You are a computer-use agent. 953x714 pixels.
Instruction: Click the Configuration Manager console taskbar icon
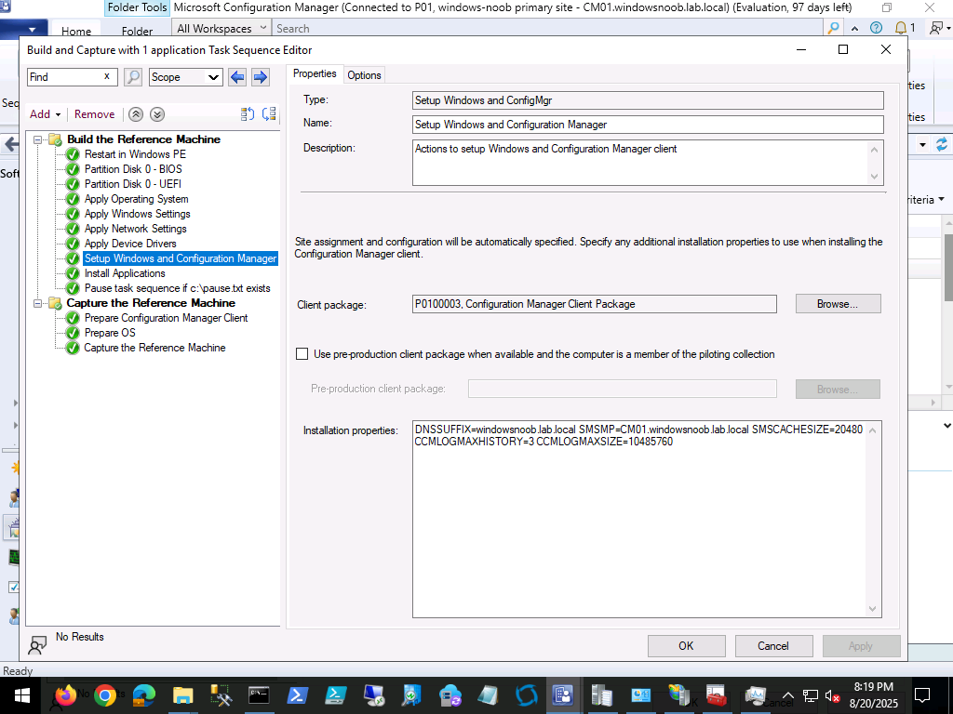tap(563, 694)
